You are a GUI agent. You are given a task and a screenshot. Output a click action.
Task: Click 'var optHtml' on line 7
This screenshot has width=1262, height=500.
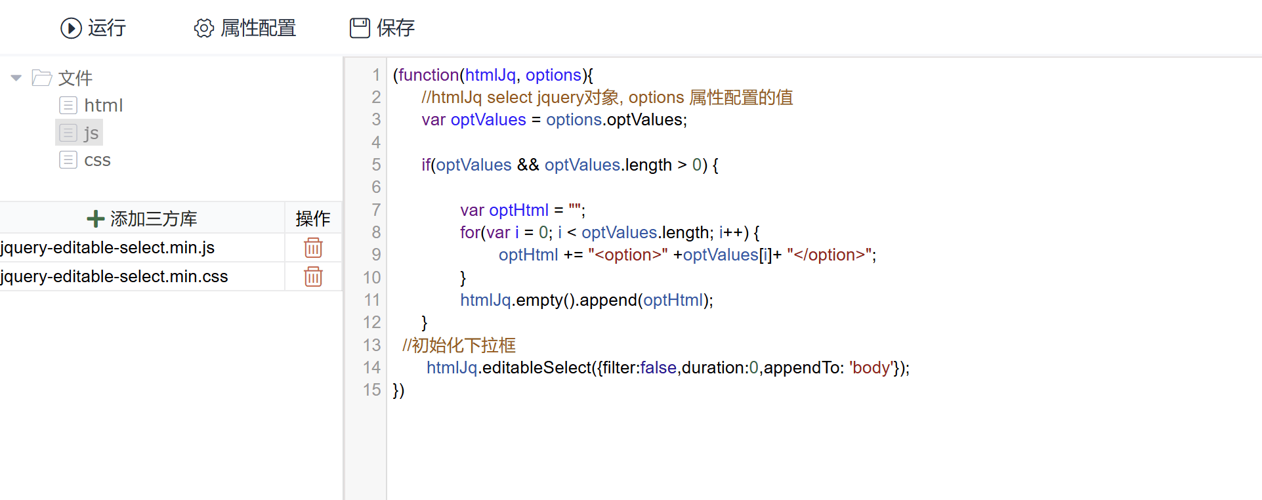coord(504,210)
